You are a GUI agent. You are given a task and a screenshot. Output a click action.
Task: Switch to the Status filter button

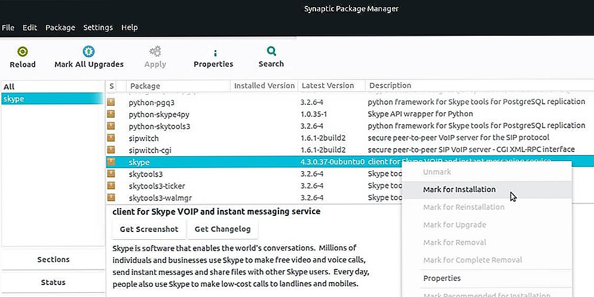point(53,282)
